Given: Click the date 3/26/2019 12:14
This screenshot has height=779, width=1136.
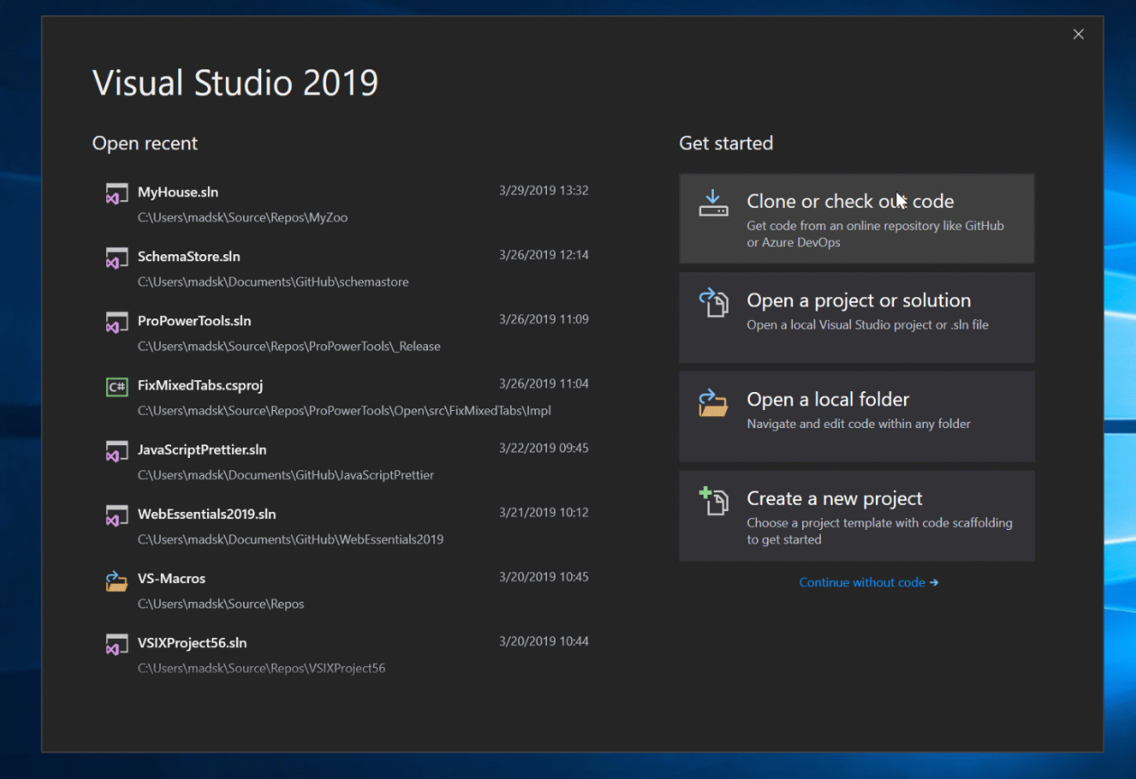Looking at the screenshot, I should click(544, 254).
